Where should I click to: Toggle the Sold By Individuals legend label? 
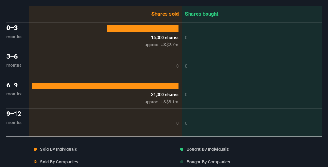(x=58, y=149)
